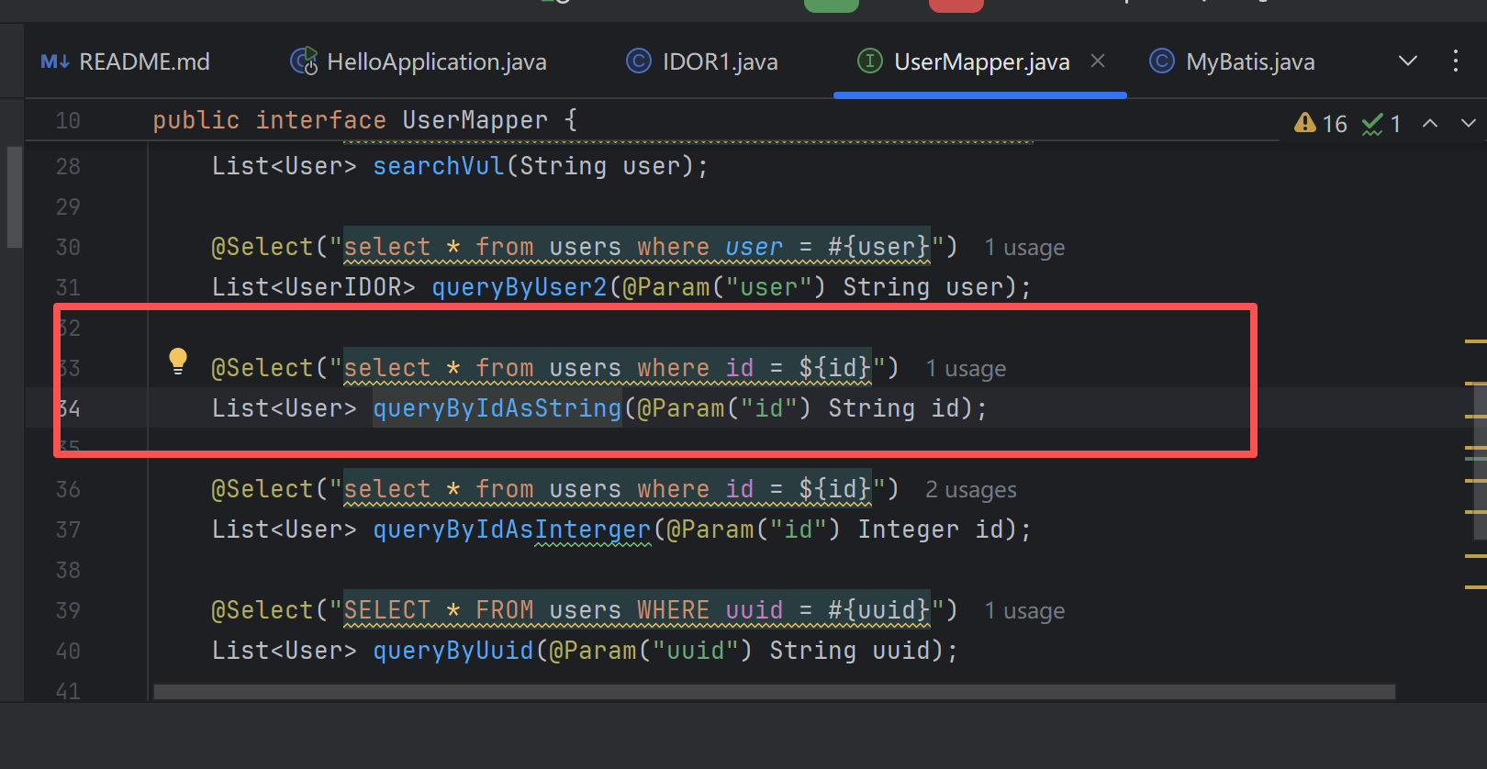This screenshot has height=769, width=1487.
Task: Show the 1 usage hint for queryByUuid
Action: [1024, 611]
